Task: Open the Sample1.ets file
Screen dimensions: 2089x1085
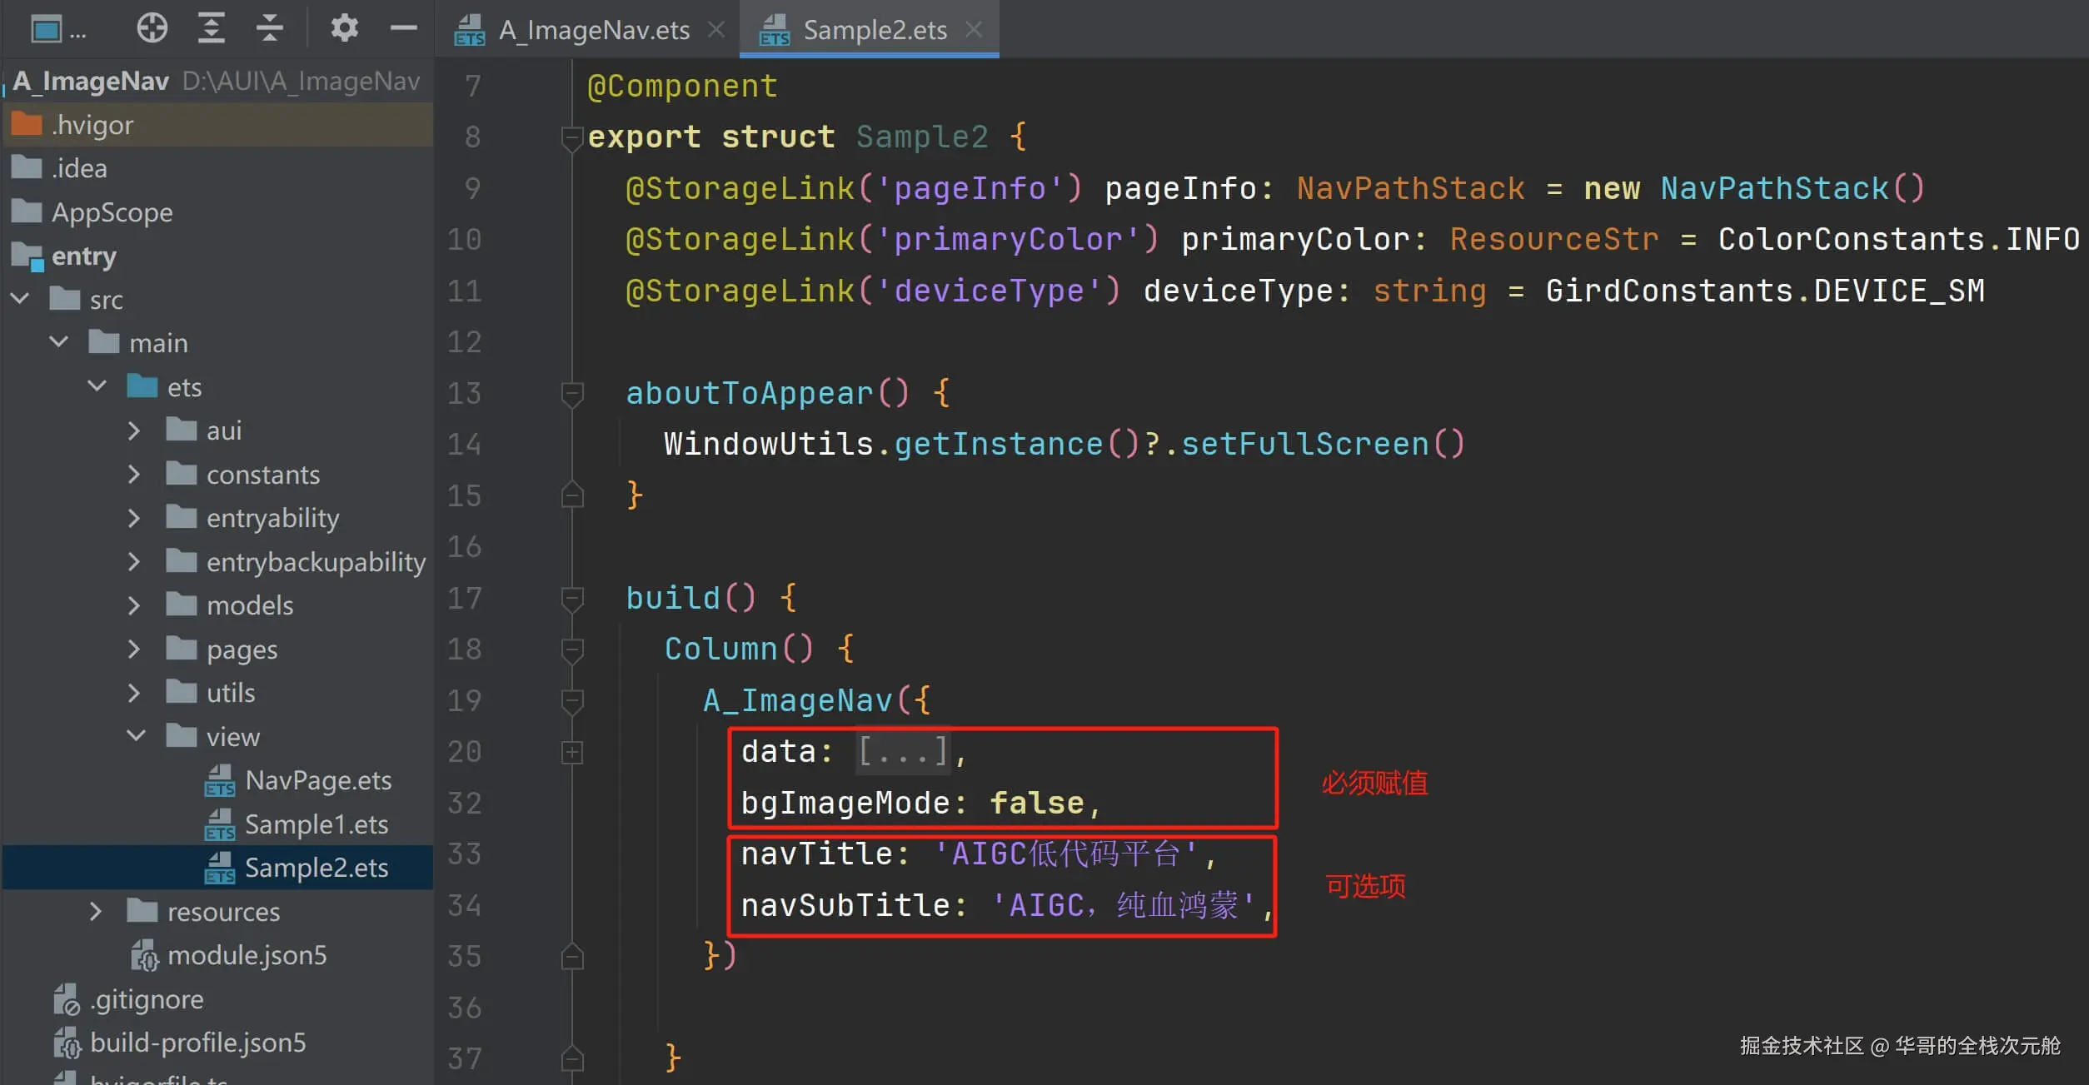Action: (x=316, y=824)
